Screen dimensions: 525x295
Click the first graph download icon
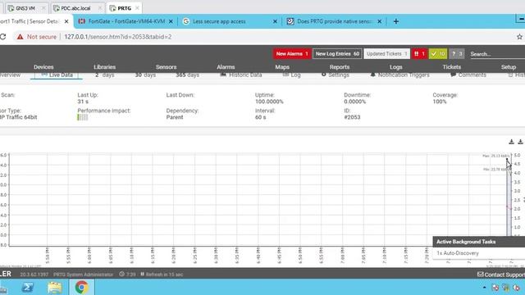tap(511, 142)
